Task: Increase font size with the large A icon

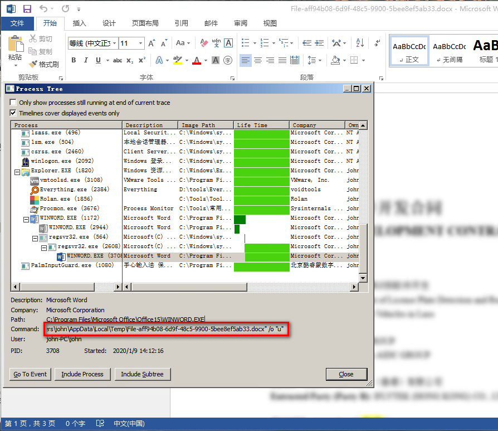Action: point(152,43)
